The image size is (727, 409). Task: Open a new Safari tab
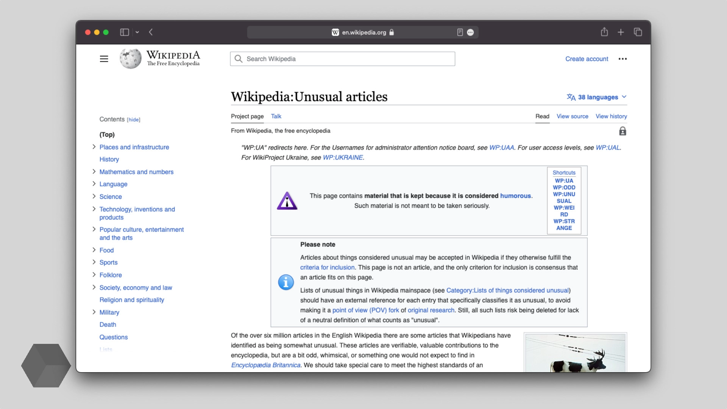(621, 32)
